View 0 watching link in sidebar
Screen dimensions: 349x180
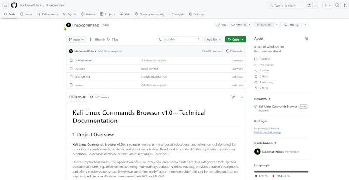(x=264, y=82)
